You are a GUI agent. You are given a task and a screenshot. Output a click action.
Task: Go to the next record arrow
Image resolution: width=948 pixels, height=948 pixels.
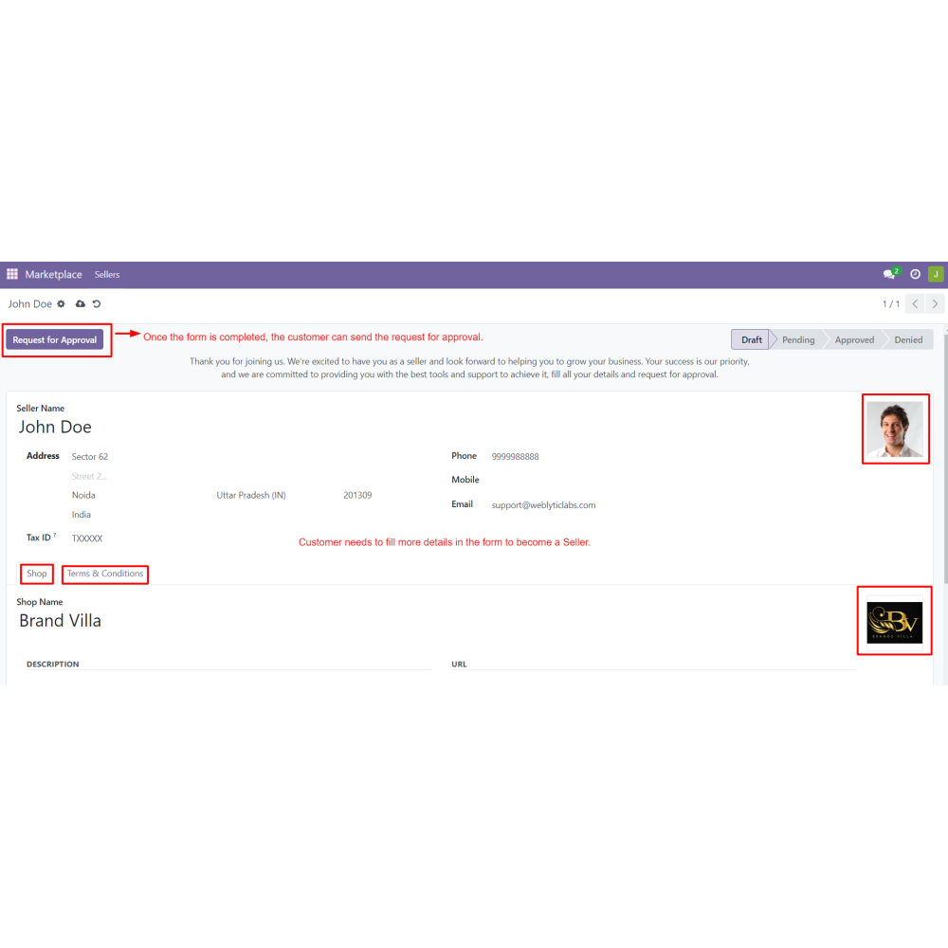pyautogui.click(x=935, y=304)
